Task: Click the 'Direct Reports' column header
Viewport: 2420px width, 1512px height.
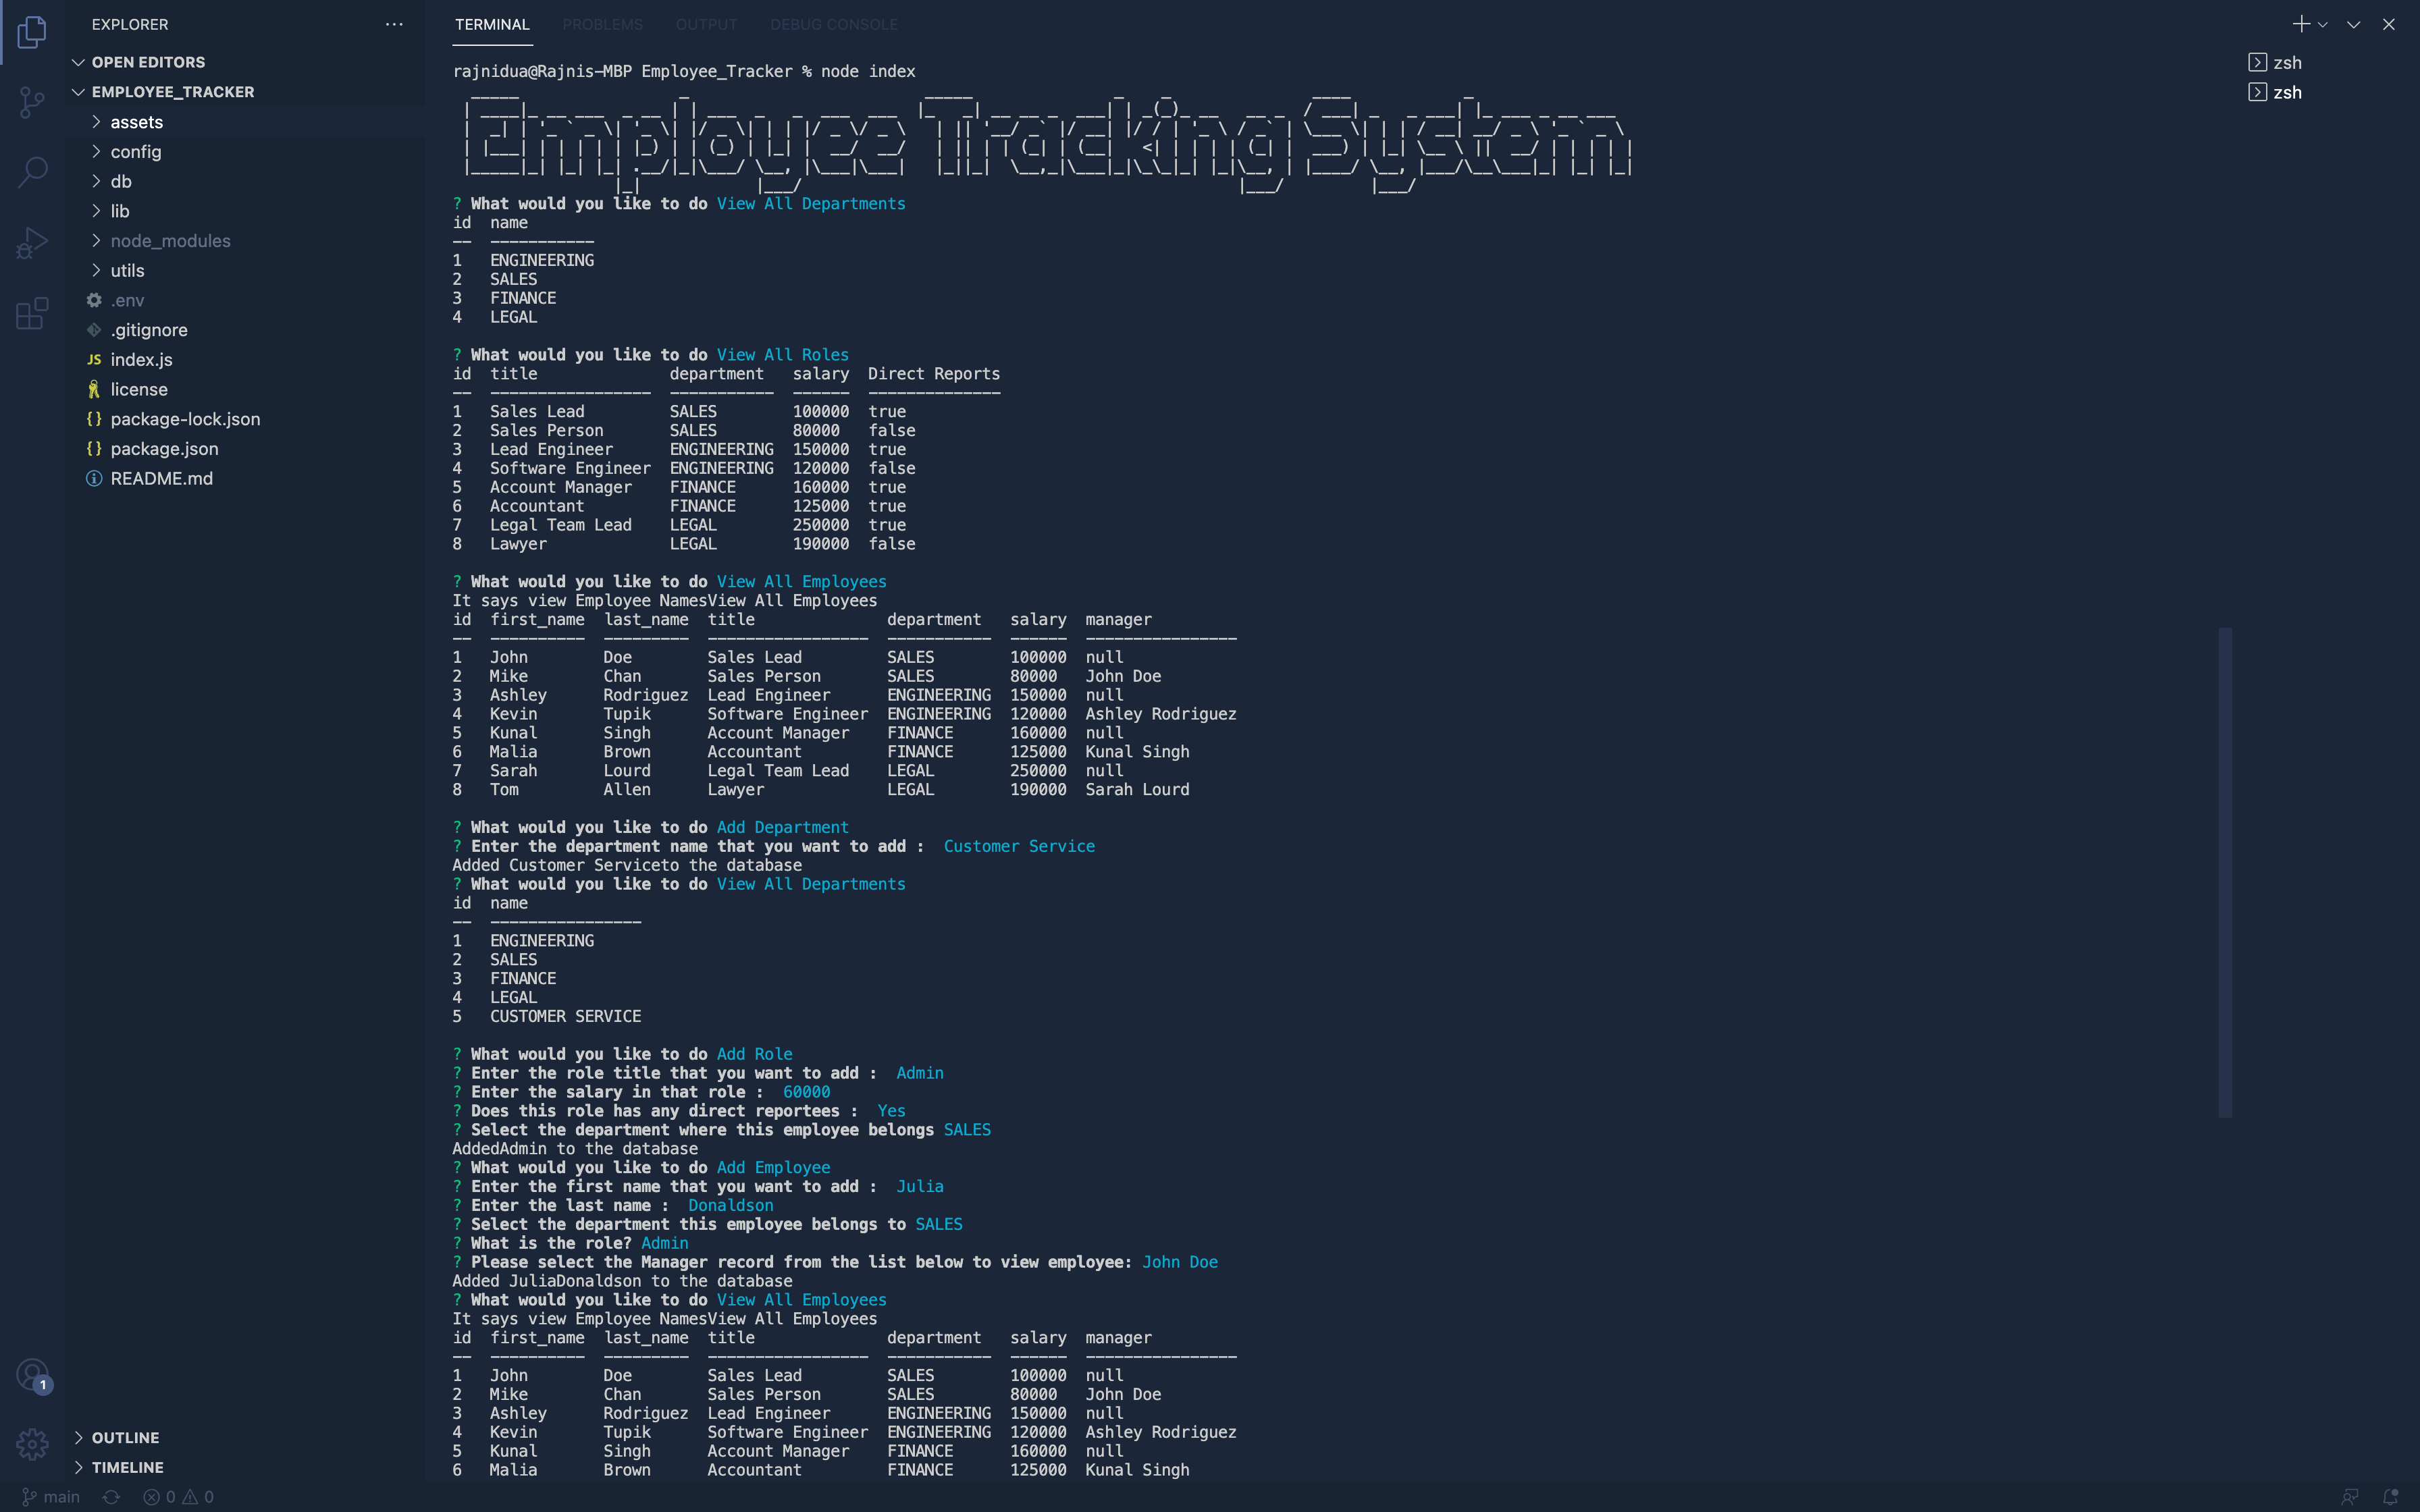Action: coord(934,374)
